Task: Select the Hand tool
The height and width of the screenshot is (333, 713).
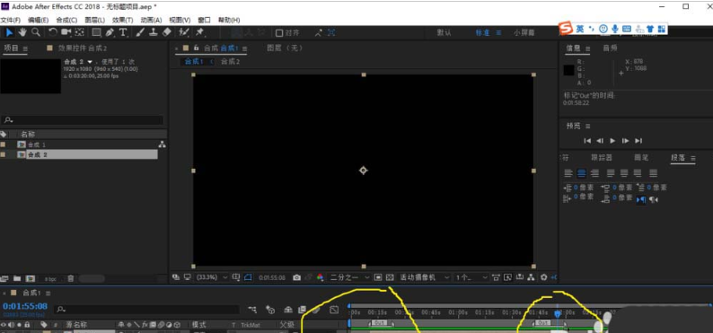Action: [x=22, y=32]
